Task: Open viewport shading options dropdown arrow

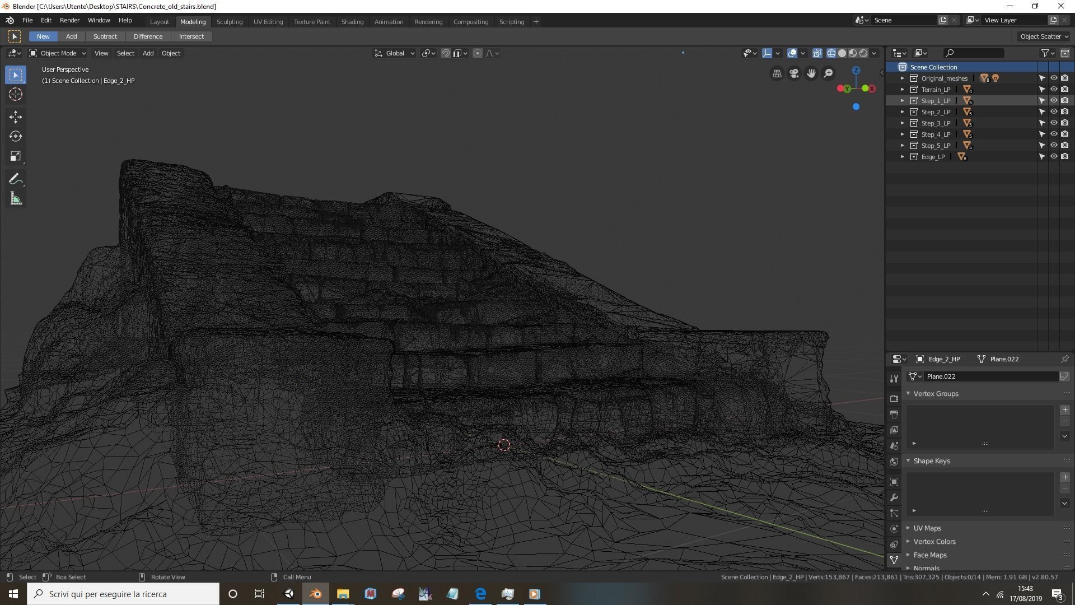Action: click(874, 53)
